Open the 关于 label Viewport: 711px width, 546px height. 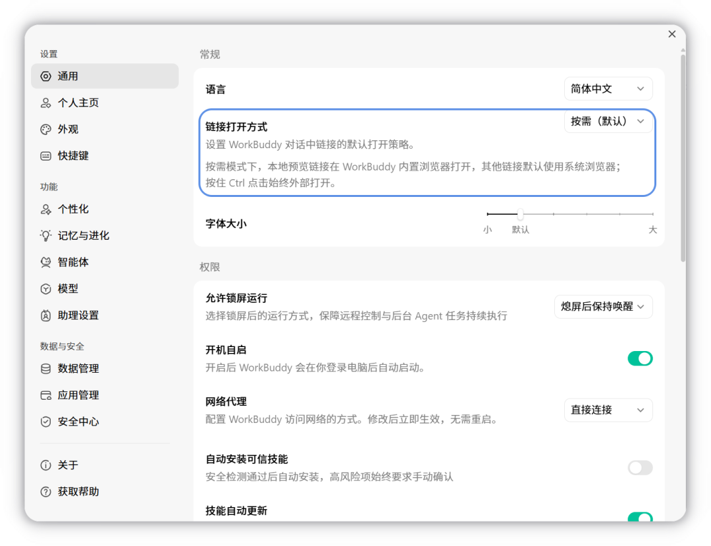point(68,465)
